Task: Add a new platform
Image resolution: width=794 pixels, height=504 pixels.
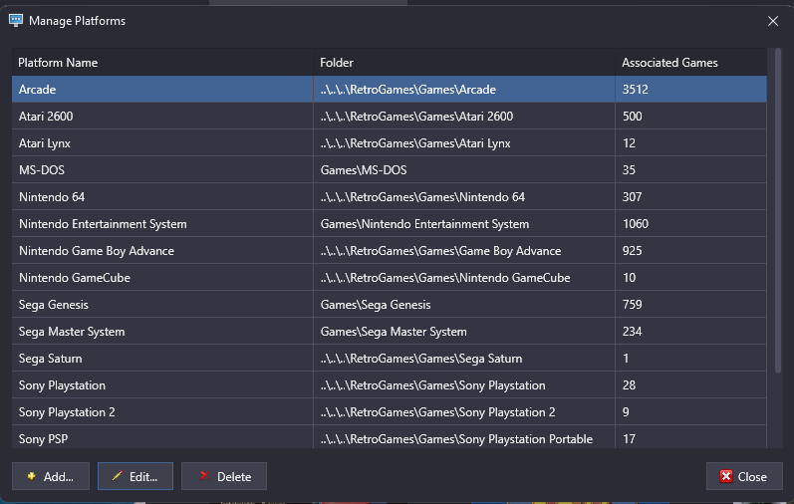Action: 51,476
